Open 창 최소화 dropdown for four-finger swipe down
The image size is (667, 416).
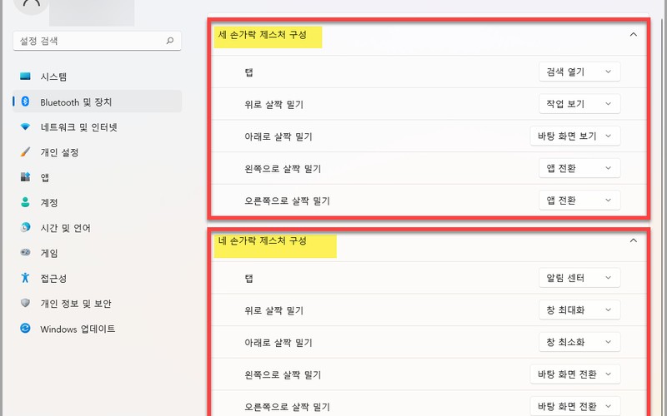579,342
